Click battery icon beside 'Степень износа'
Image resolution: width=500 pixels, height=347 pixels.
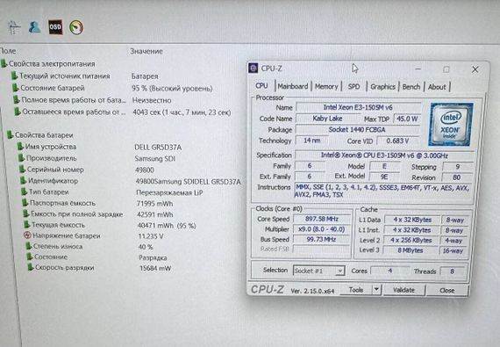pyautogui.click(x=29, y=246)
